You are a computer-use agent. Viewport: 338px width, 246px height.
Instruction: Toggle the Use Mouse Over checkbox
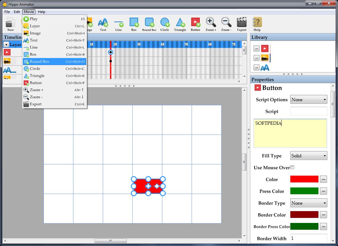292,167
